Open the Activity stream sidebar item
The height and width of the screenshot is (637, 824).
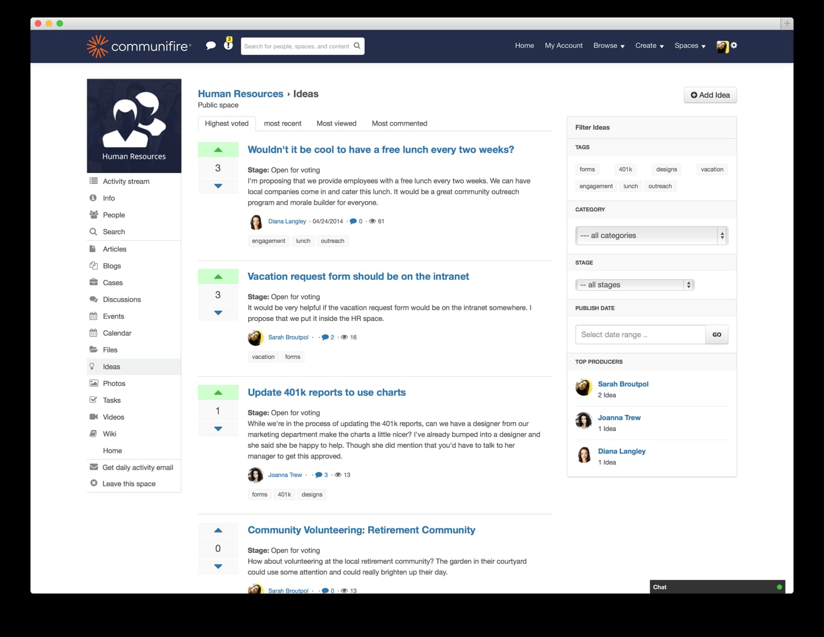[126, 181]
